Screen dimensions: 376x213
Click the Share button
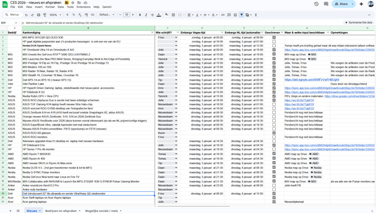pos(340,4)
